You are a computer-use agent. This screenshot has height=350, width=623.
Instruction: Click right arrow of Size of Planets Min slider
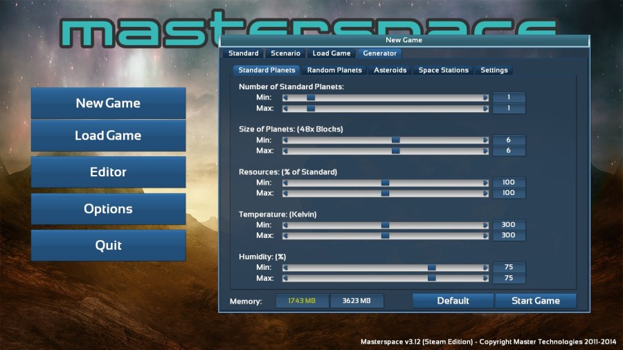485,140
